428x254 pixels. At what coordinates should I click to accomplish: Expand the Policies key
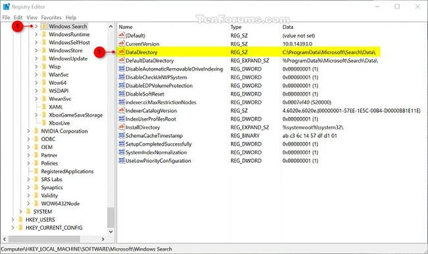[x=28, y=163]
